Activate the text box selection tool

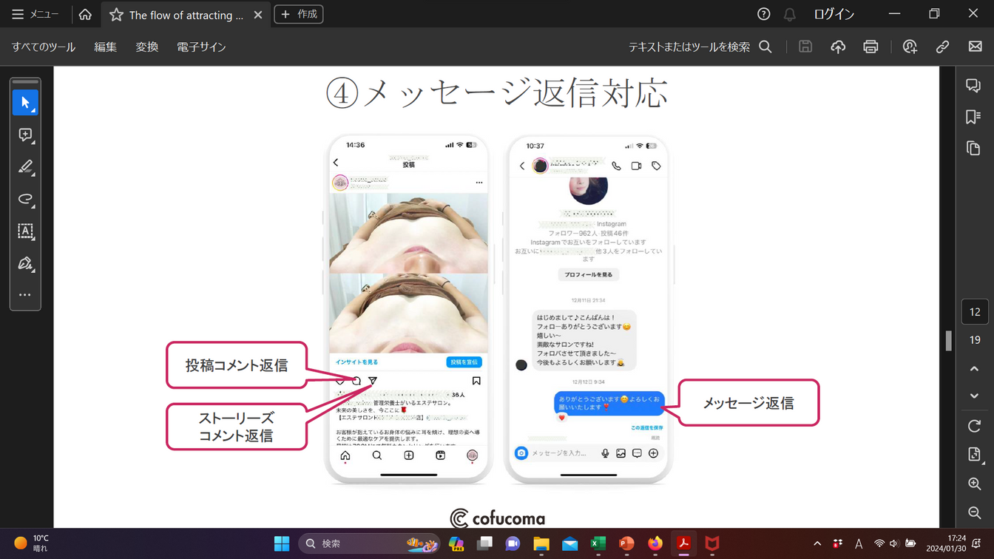pyautogui.click(x=25, y=231)
